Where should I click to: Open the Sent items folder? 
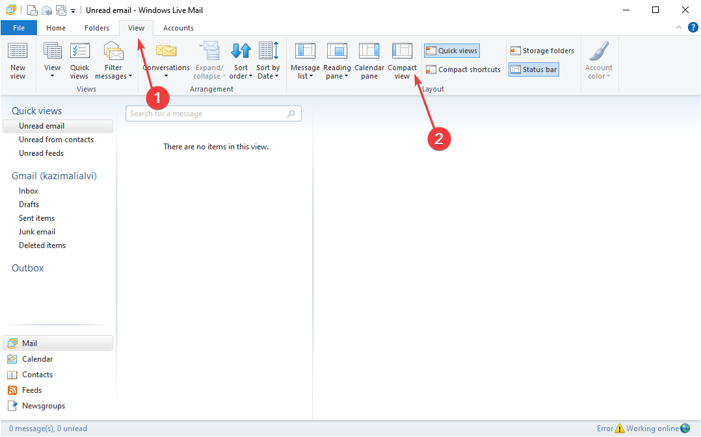click(36, 218)
